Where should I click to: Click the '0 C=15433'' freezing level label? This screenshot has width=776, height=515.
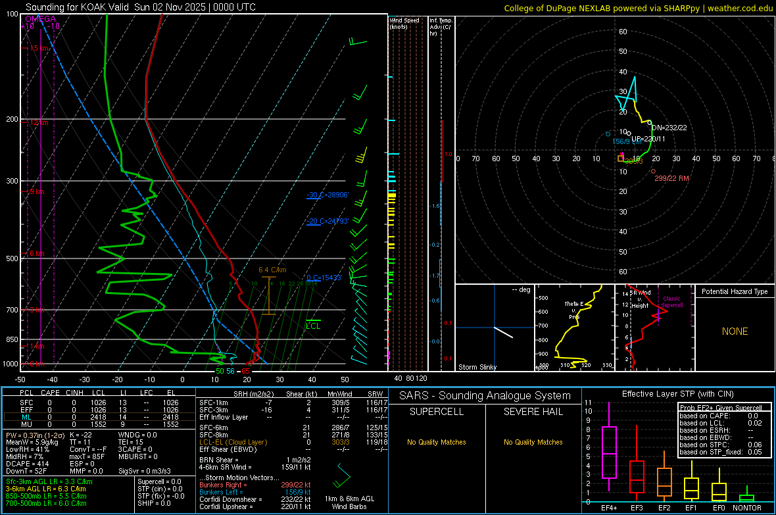click(x=324, y=278)
